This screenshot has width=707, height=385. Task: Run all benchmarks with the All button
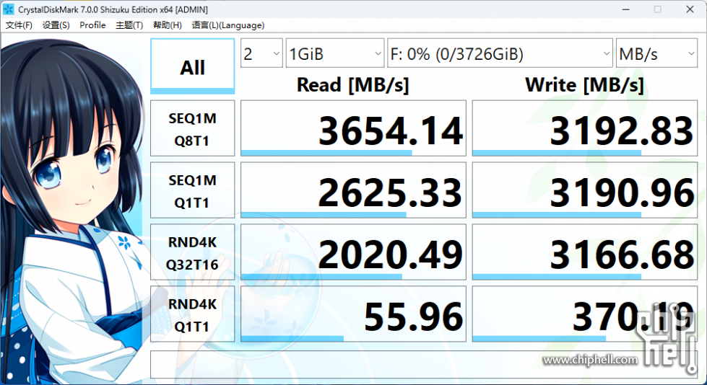click(x=193, y=66)
